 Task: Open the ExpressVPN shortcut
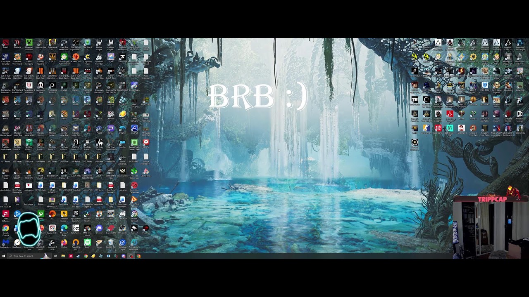[111, 229]
